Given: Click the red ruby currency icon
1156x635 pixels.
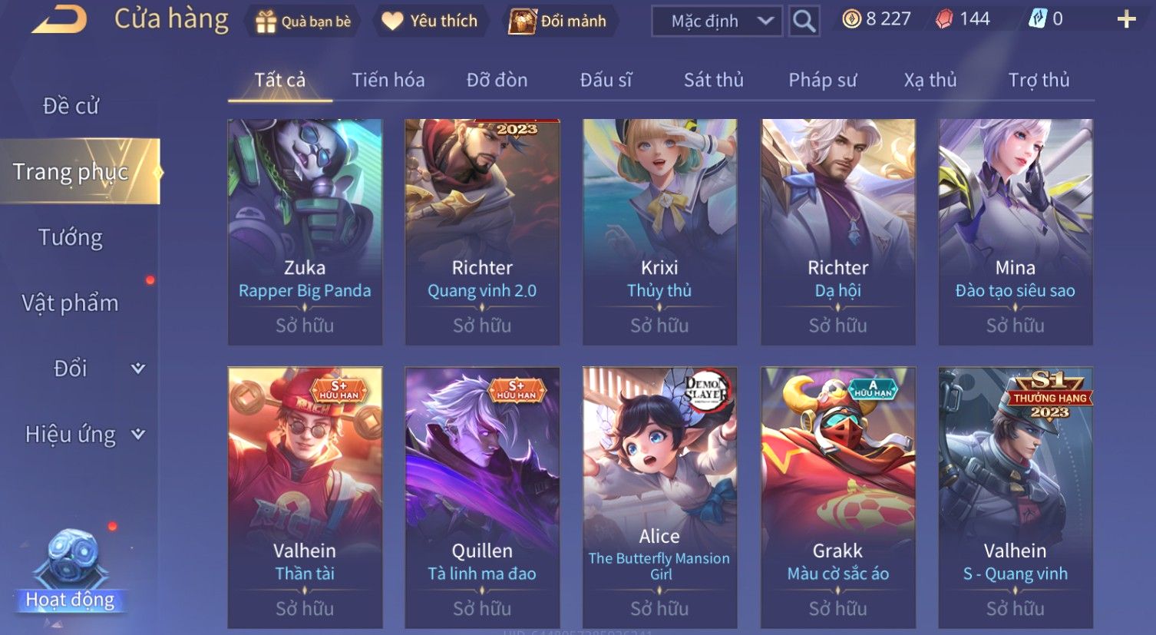Looking at the screenshot, I should [x=944, y=19].
